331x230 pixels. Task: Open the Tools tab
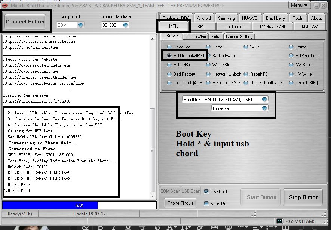(x=298, y=18)
